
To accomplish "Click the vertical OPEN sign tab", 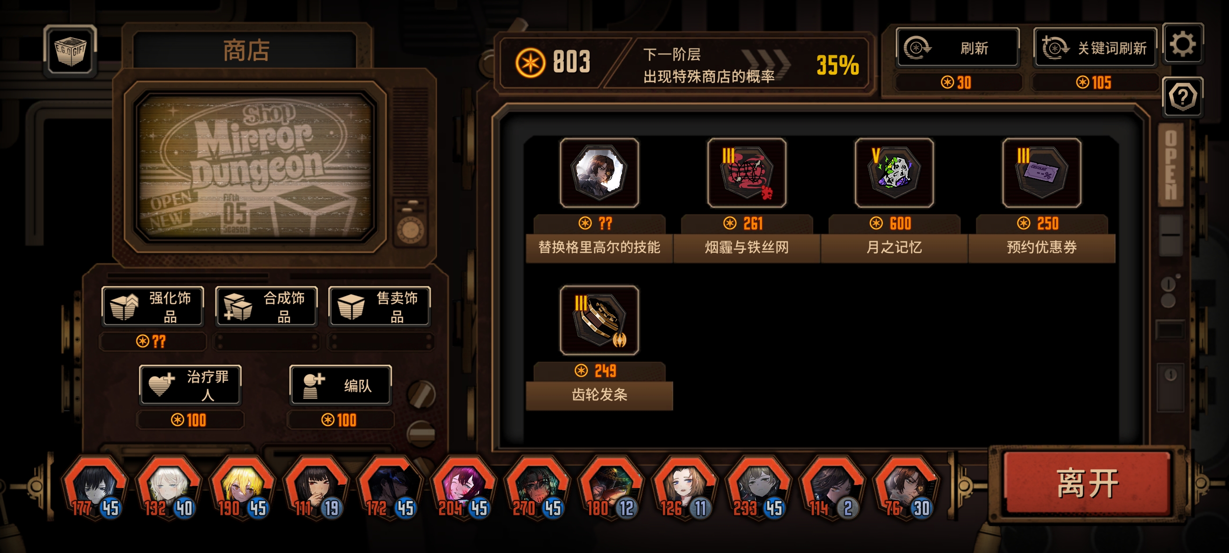I will coord(1171,165).
